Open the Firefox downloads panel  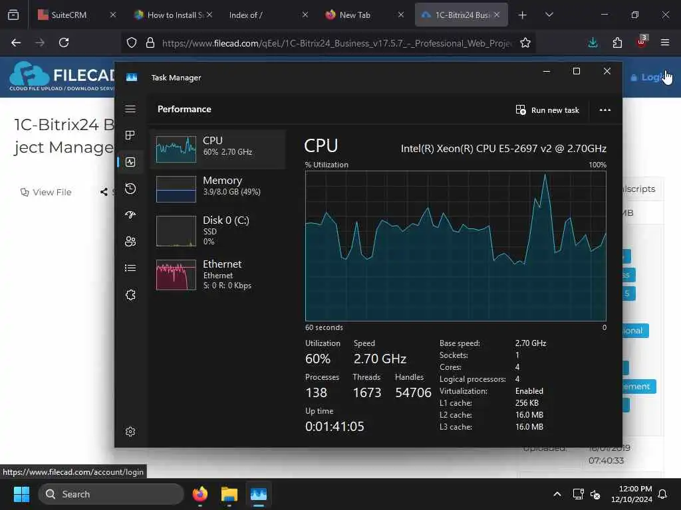[593, 42]
